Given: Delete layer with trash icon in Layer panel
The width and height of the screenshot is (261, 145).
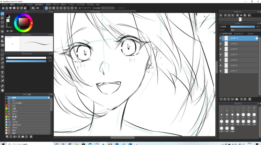Looking at the screenshot, I should pos(250,99).
